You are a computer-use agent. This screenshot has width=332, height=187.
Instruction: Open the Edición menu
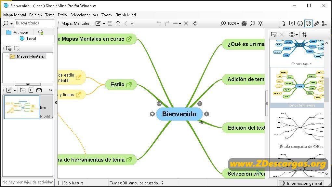35,15
